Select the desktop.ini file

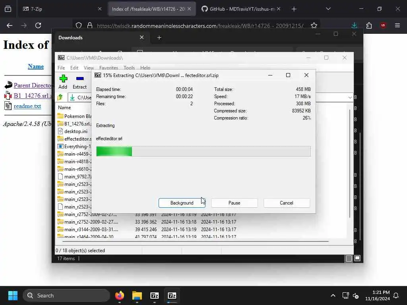[73, 131]
